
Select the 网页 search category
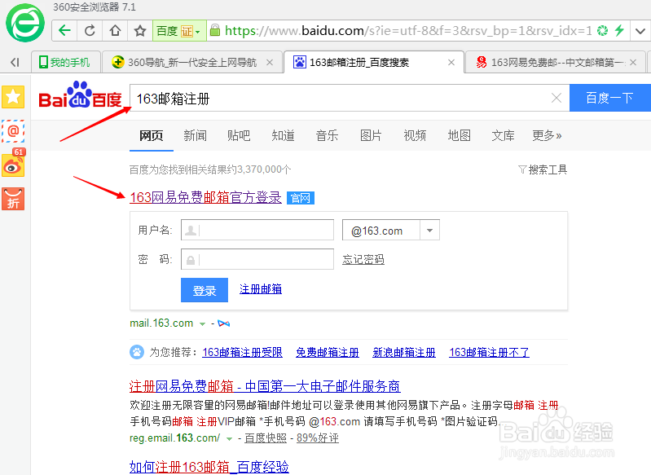151,135
